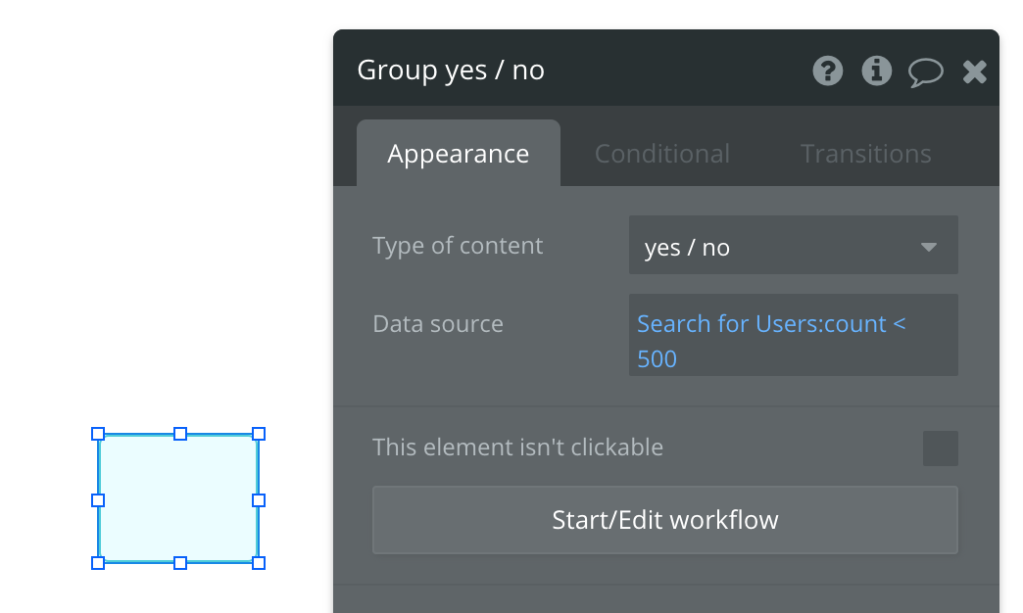Open the Transitions tab
Screen dimensions: 1023x613
coord(865,154)
